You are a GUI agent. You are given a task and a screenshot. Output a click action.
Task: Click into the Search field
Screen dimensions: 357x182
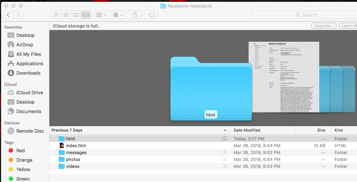(x=304, y=15)
